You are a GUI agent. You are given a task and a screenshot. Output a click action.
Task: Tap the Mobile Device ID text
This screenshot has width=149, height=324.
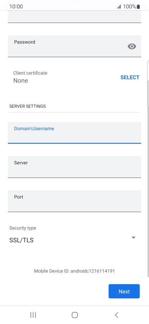[x=74, y=271]
